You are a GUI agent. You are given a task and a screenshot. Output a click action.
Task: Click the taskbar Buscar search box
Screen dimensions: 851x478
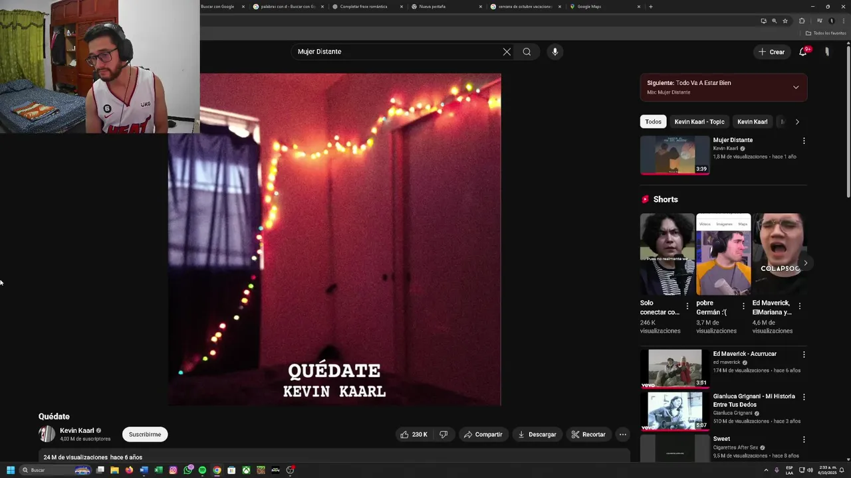[56, 470]
